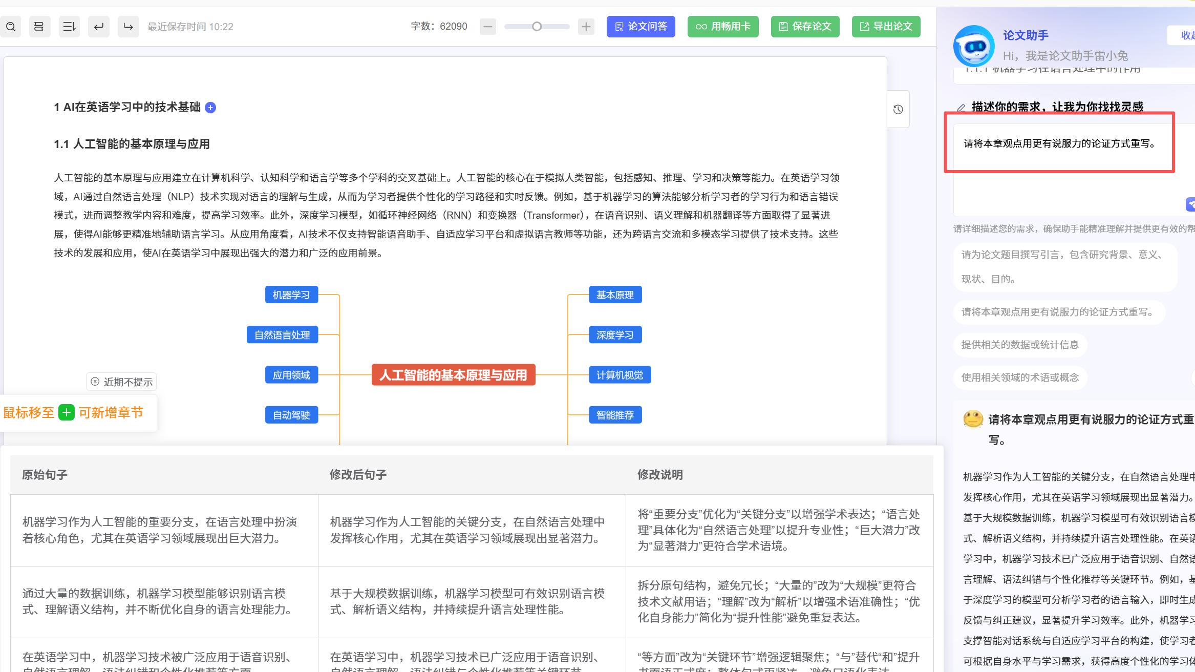Open version history via the clock icon
Image resolution: width=1195 pixels, height=672 pixels.
coord(899,109)
